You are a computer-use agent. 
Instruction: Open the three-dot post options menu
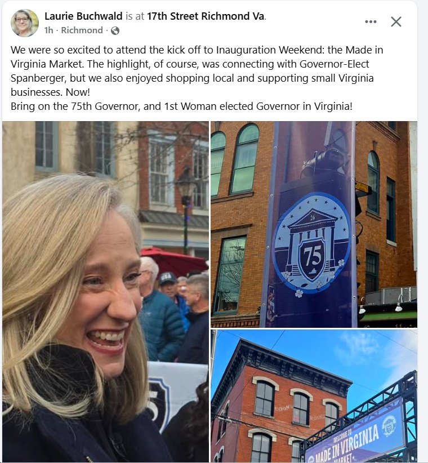(x=371, y=22)
